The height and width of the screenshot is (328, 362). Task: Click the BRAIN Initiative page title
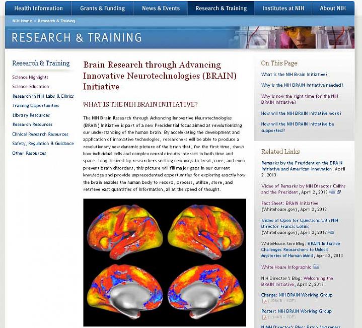160,76
